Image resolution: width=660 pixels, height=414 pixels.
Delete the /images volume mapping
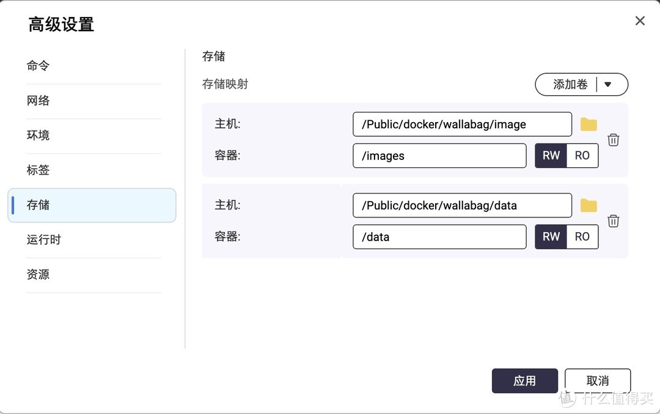pos(614,140)
